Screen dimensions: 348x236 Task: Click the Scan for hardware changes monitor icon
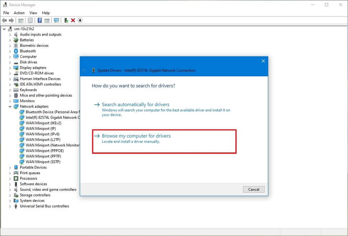point(56,21)
